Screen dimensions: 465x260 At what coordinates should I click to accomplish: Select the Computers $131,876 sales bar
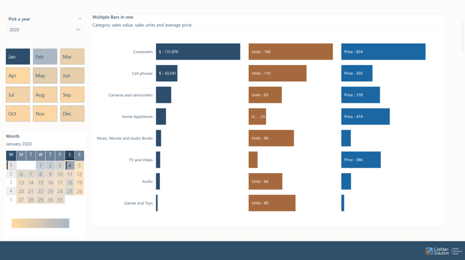click(x=198, y=52)
